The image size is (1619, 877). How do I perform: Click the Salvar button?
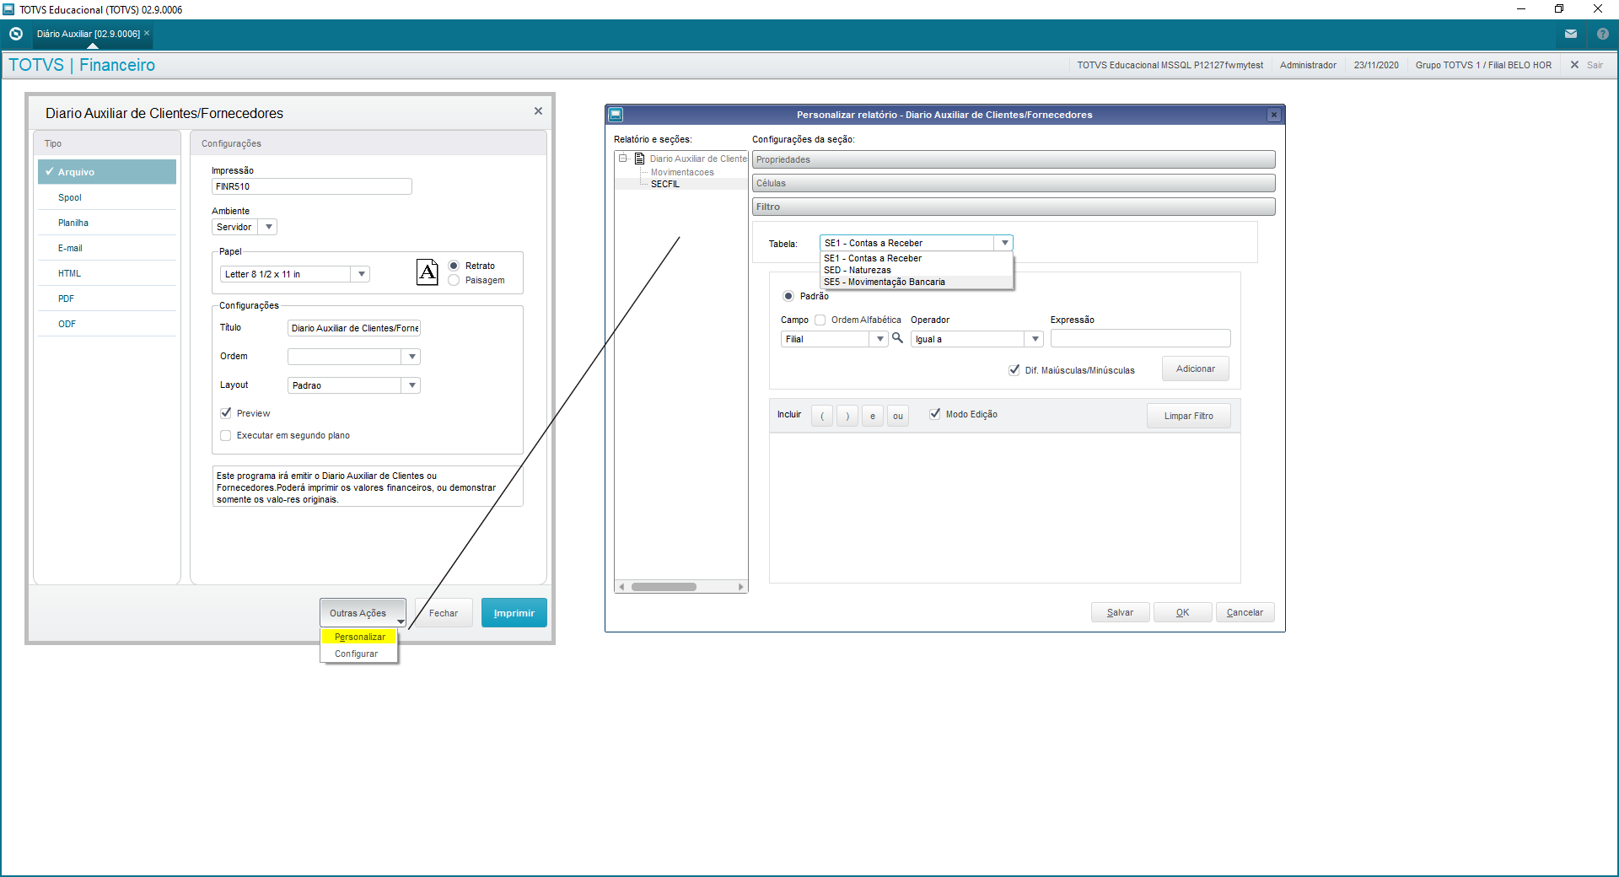click(x=1120, y=612)
